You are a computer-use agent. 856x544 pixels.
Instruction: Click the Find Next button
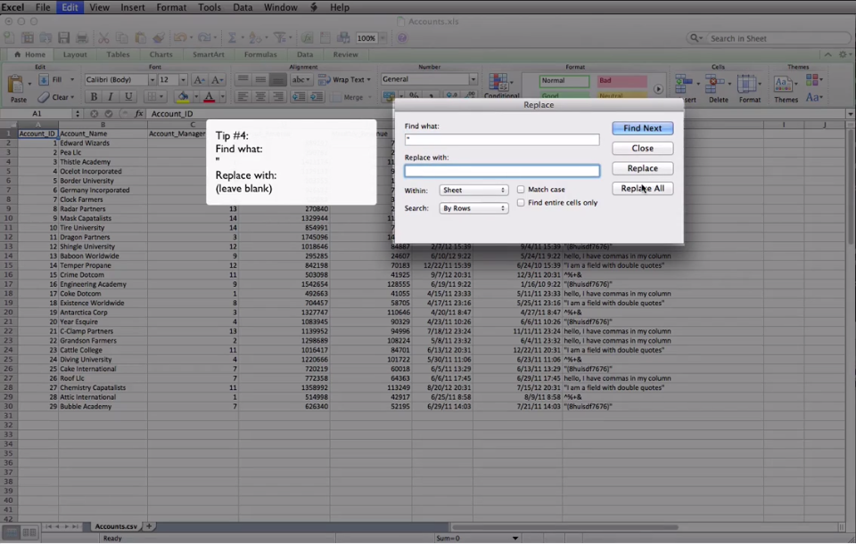(x=643, y=128)
